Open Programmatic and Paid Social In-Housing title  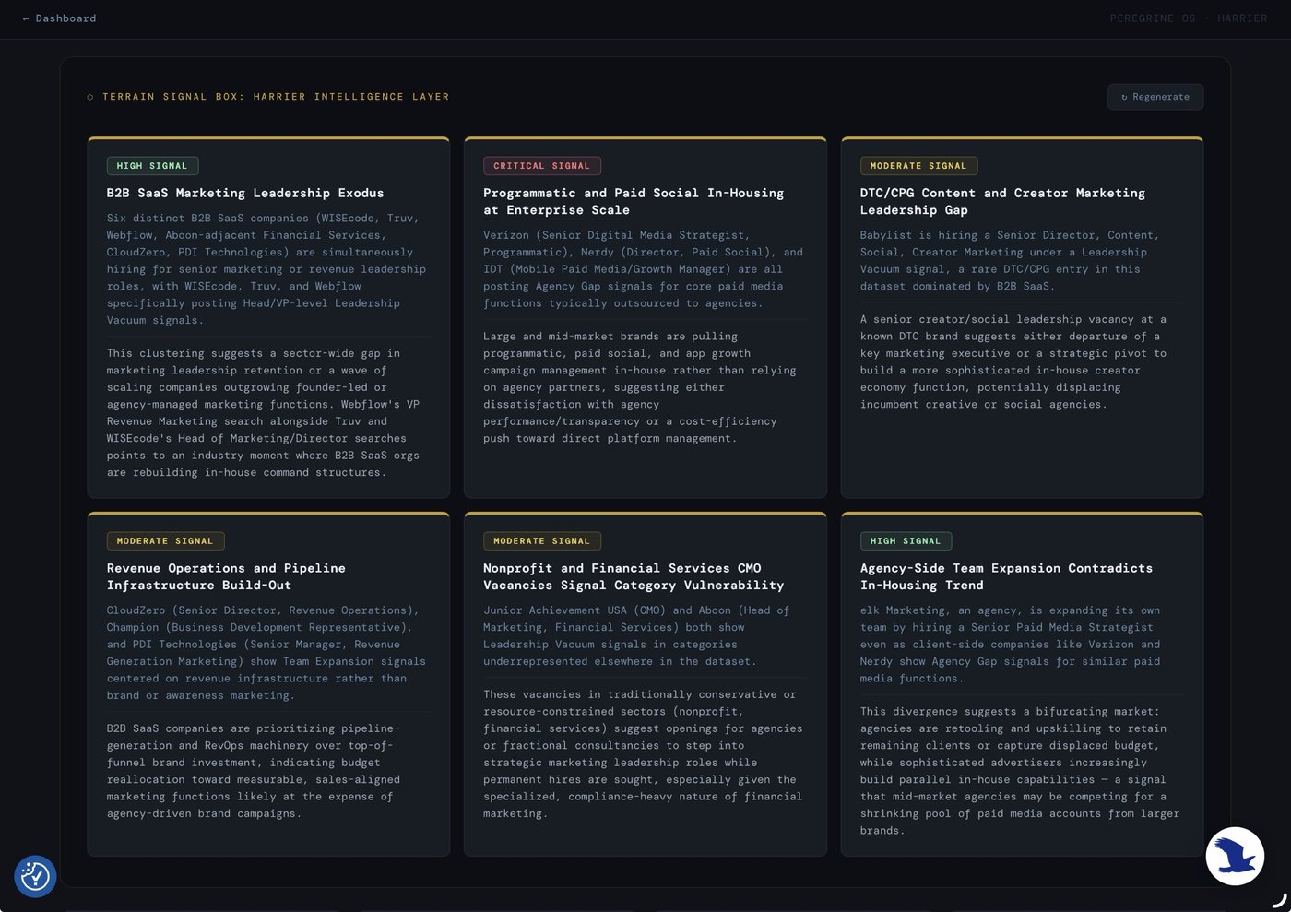634,201
